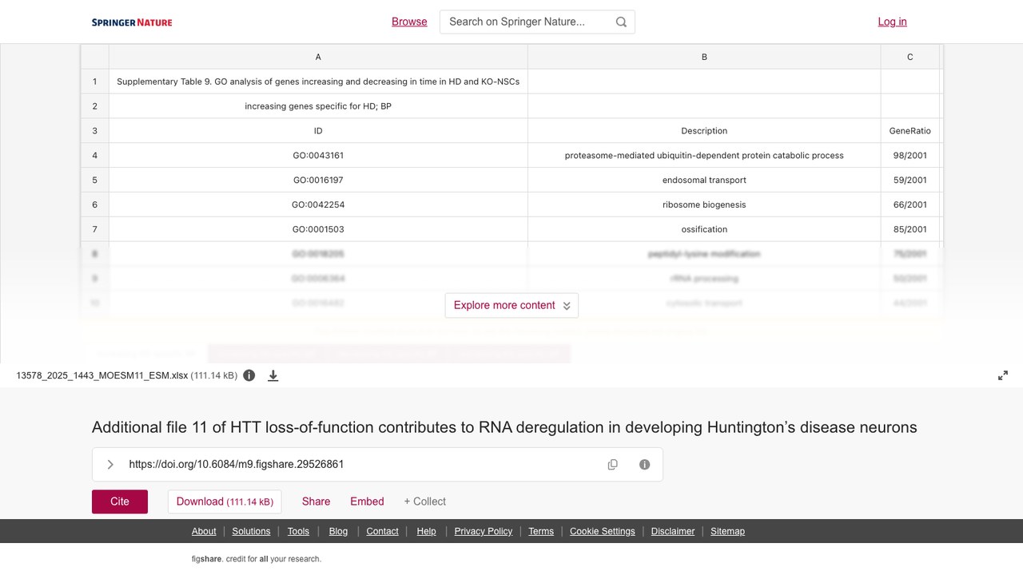The image size is (1023, 575).
Task: Open the Disclaimer footer link
Action: point(673,531)
